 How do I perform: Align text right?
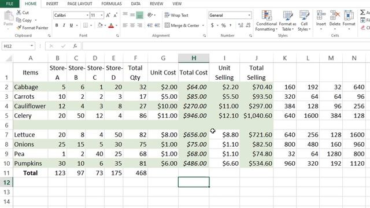140,25
